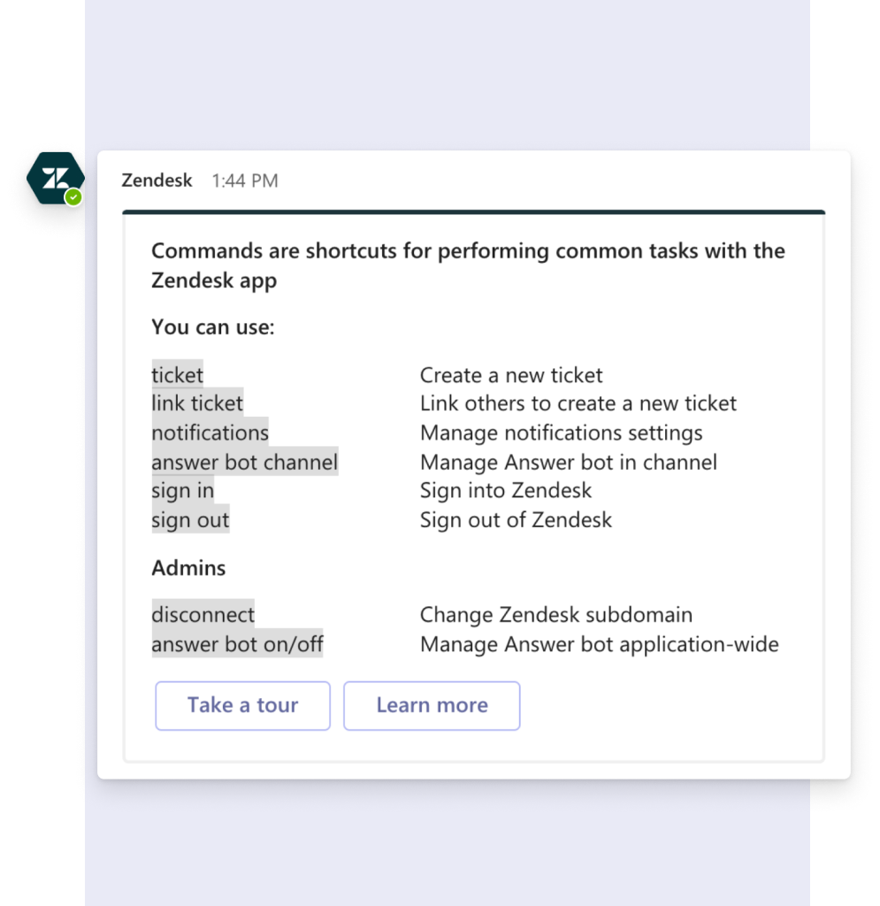Select the answer bot channel command

point(244,462)
